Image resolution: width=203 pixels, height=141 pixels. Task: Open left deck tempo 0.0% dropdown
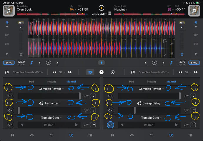coord(21,64)
